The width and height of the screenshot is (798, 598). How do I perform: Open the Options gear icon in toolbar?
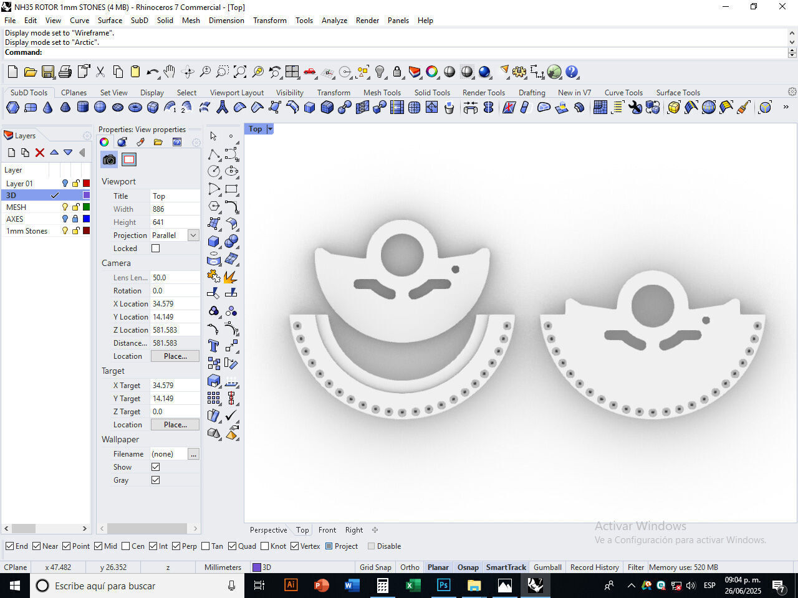tap(519, 72)
